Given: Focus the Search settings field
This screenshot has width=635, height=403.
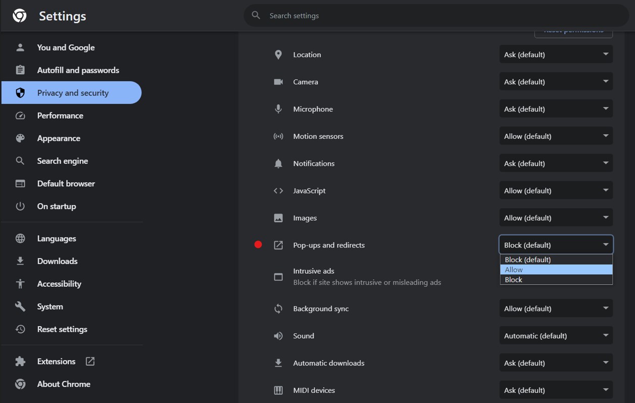Looking at the screenshot, I should coord(434,16).
